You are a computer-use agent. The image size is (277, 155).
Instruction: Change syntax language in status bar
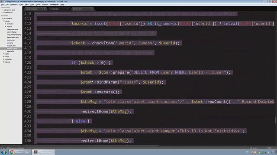pyautogui.click(x=269, y=148)
